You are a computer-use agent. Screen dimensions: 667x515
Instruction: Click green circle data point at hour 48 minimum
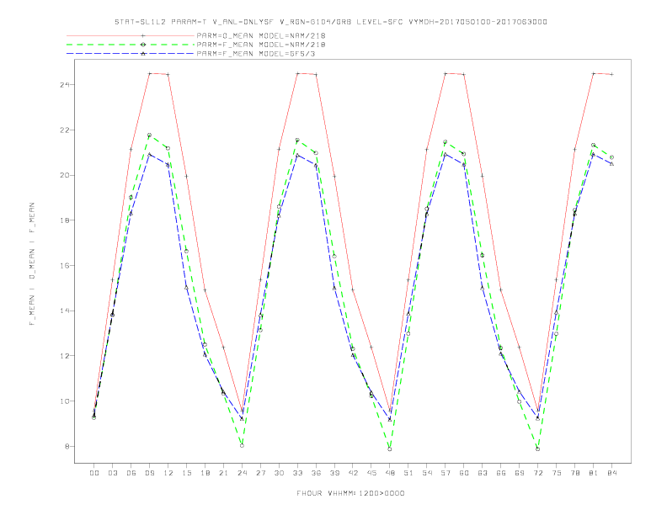390,449
